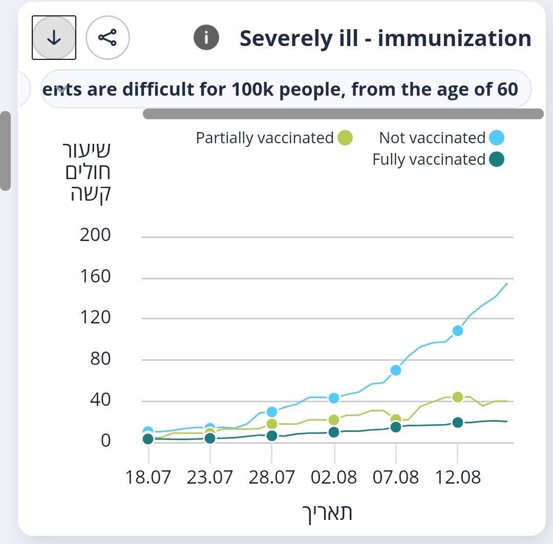553x544 pixels.
Task: Toggle the Not vaccinated series via its label
Action: [x=432, y=138]
